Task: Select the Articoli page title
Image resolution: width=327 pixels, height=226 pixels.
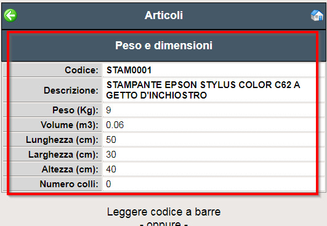Action: point(164,15)
